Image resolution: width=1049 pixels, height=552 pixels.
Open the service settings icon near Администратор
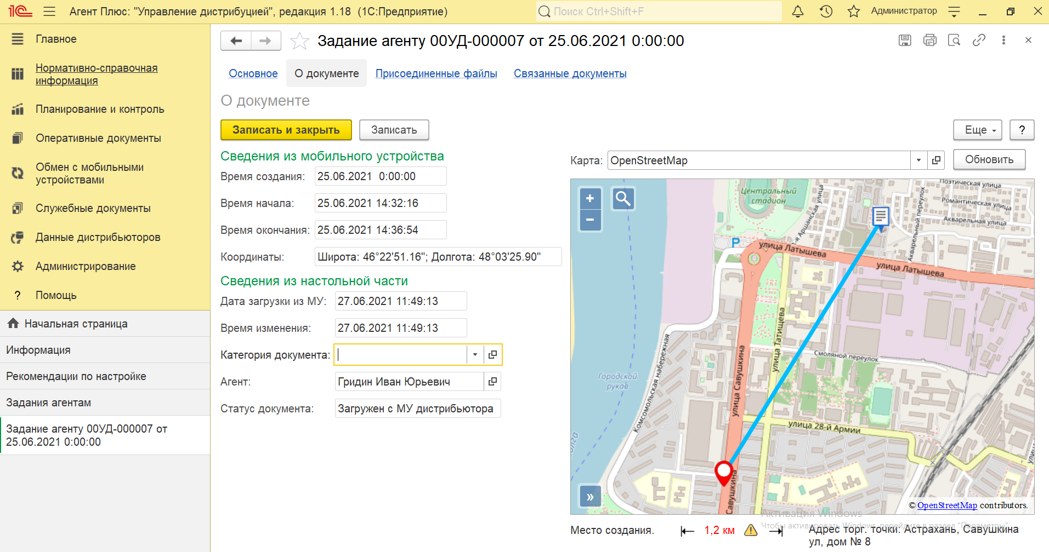click(x=954, y=12)
